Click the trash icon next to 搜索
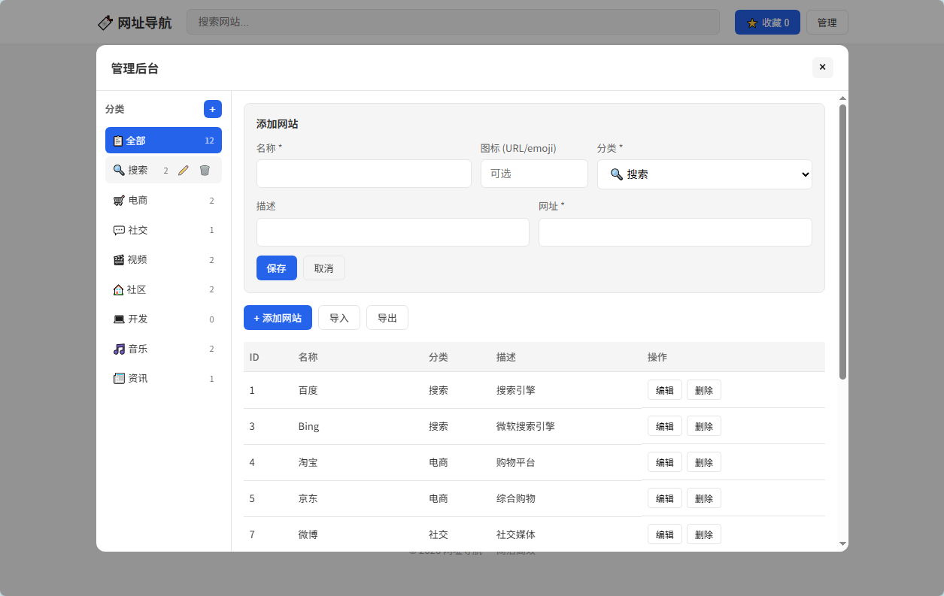 coord(205,170)
